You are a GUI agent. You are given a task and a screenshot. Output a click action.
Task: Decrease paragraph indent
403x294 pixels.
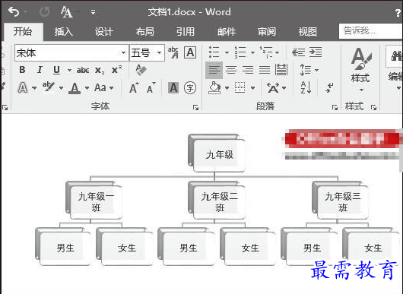pyautogui.click(x=298, y=52)
